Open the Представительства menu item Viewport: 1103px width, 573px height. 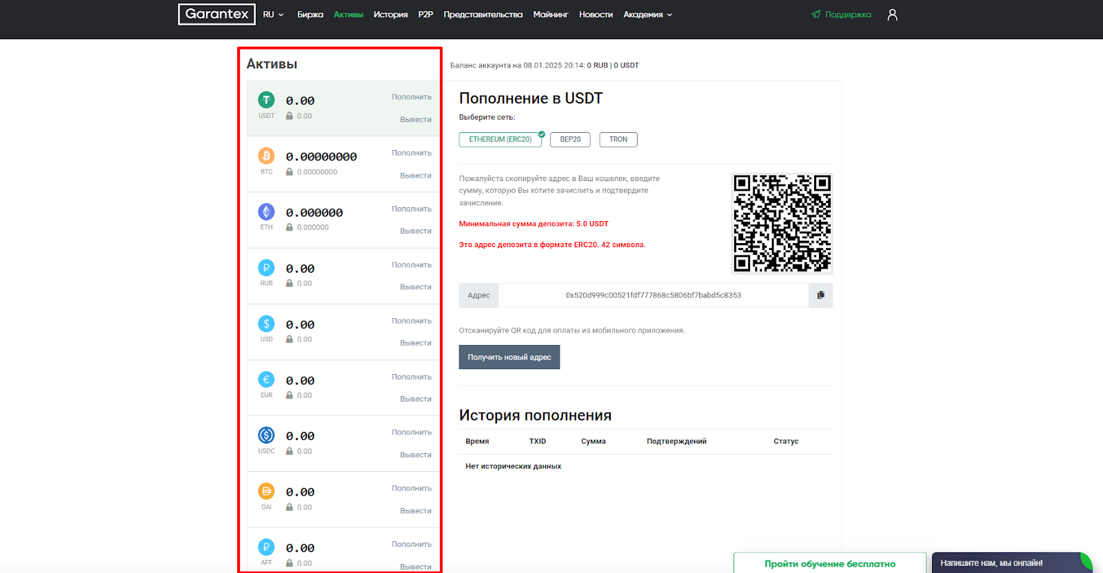pyautogui.click(x=483, y=14)
